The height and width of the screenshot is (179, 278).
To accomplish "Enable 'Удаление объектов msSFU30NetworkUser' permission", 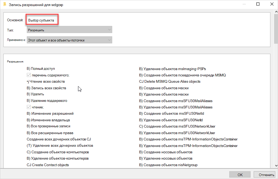I will tap(141, 133).
